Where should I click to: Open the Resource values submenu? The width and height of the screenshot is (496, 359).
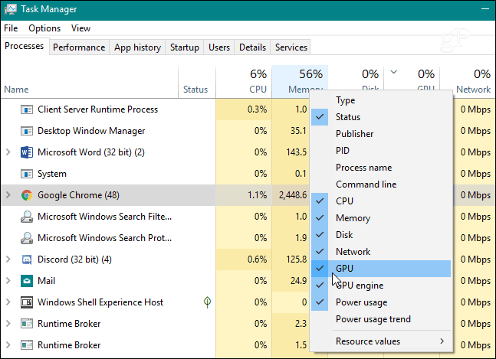381,341
